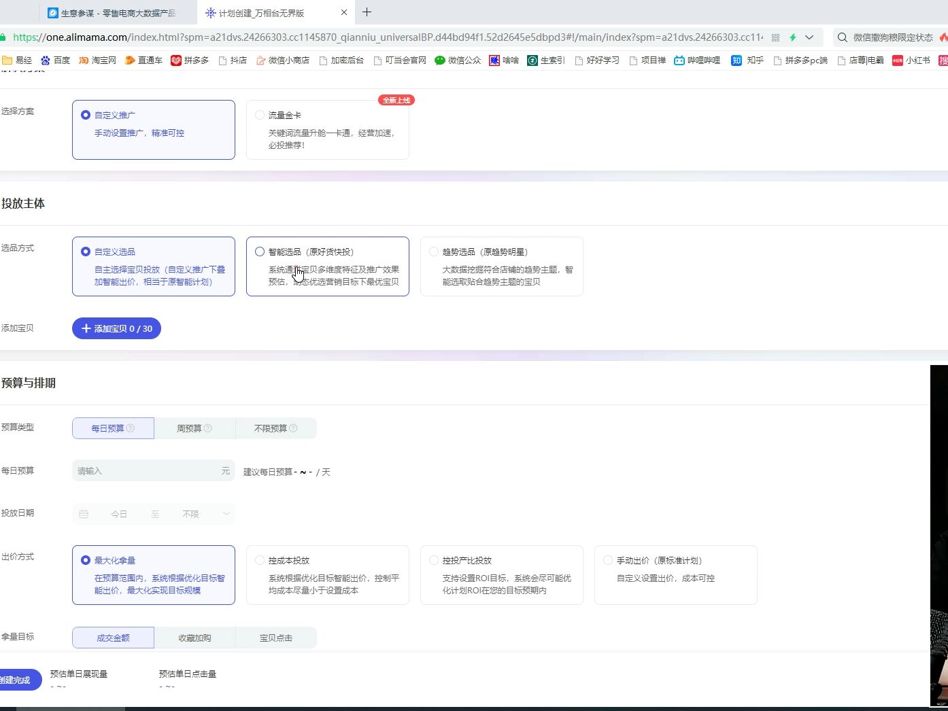
Task: Open the 拼多多 bookmark
Action: pyautogui.click(x=190, y=60)
